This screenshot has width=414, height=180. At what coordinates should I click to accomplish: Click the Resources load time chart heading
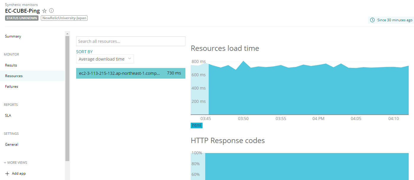(x=225, y=48)
